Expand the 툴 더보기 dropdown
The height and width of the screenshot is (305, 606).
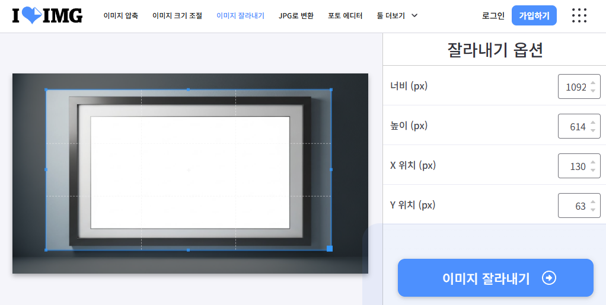click(x=397, y=16)
